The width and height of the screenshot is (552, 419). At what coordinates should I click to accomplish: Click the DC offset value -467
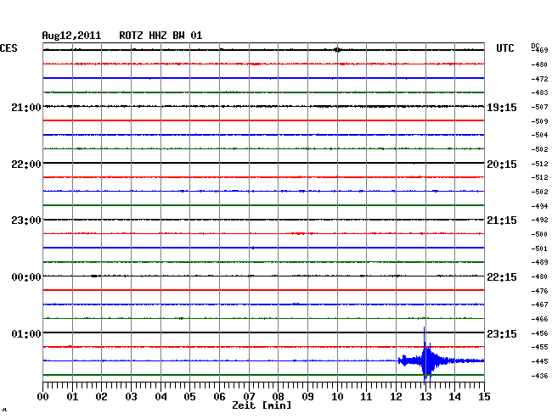coord(539,304)
